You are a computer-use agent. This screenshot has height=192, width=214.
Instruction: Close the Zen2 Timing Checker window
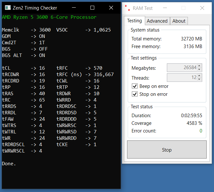111,8
